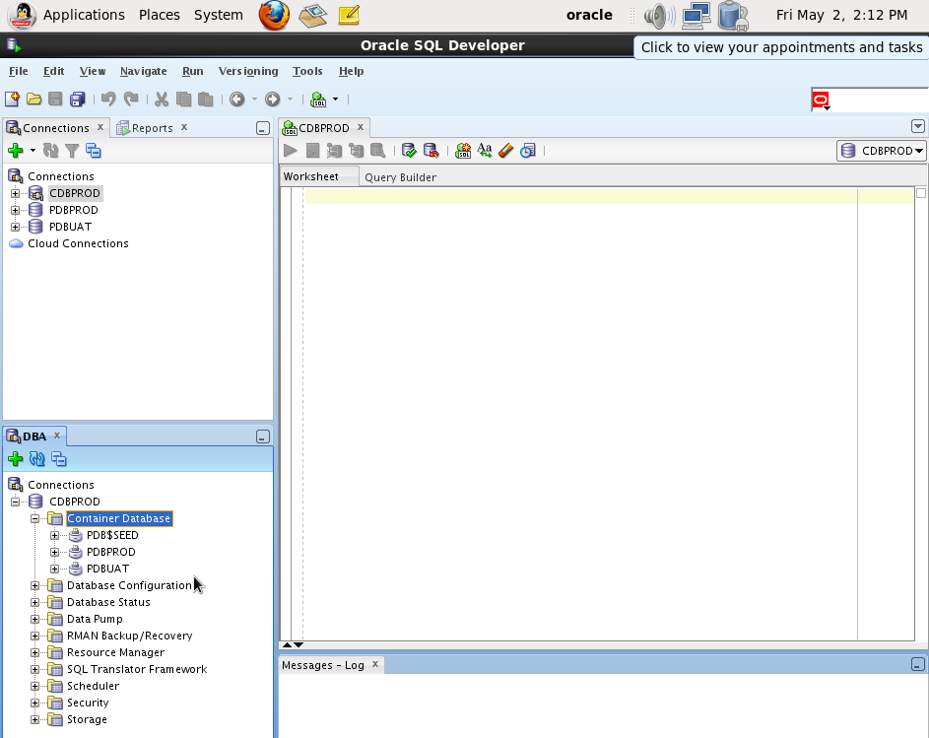This screenshot has width=929, height=738.
Task: Expand the PDBPROD node in Connections tree
Action: (16, 210)
